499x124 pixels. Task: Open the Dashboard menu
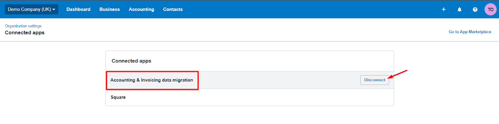coord(78,9)
